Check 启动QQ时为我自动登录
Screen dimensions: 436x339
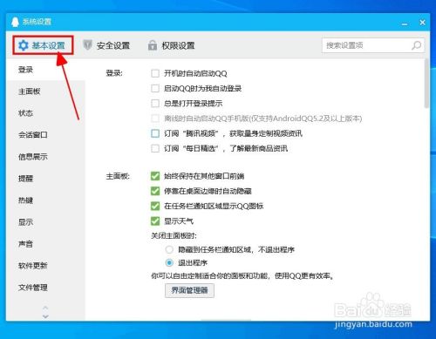[155, 88]
